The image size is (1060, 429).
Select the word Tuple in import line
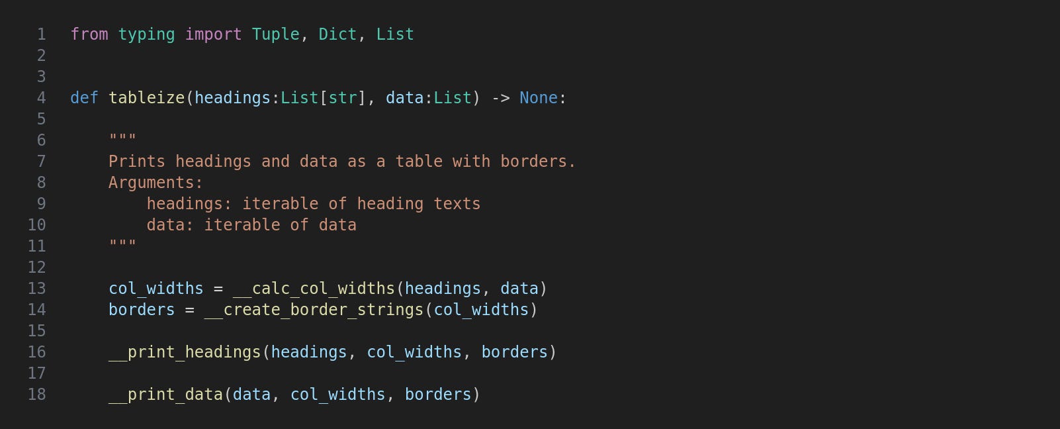275,34
